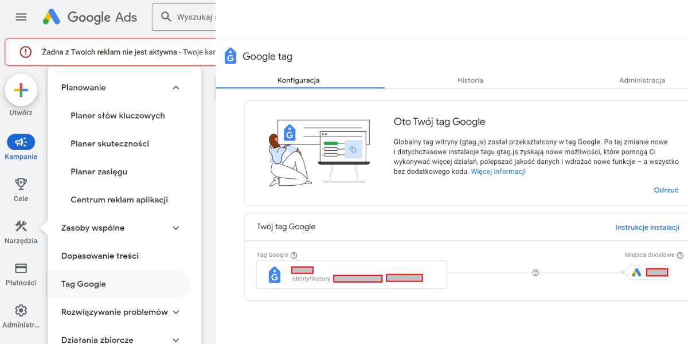
Task: Click the Google tag icon in tag card
Action: (275, 275)
